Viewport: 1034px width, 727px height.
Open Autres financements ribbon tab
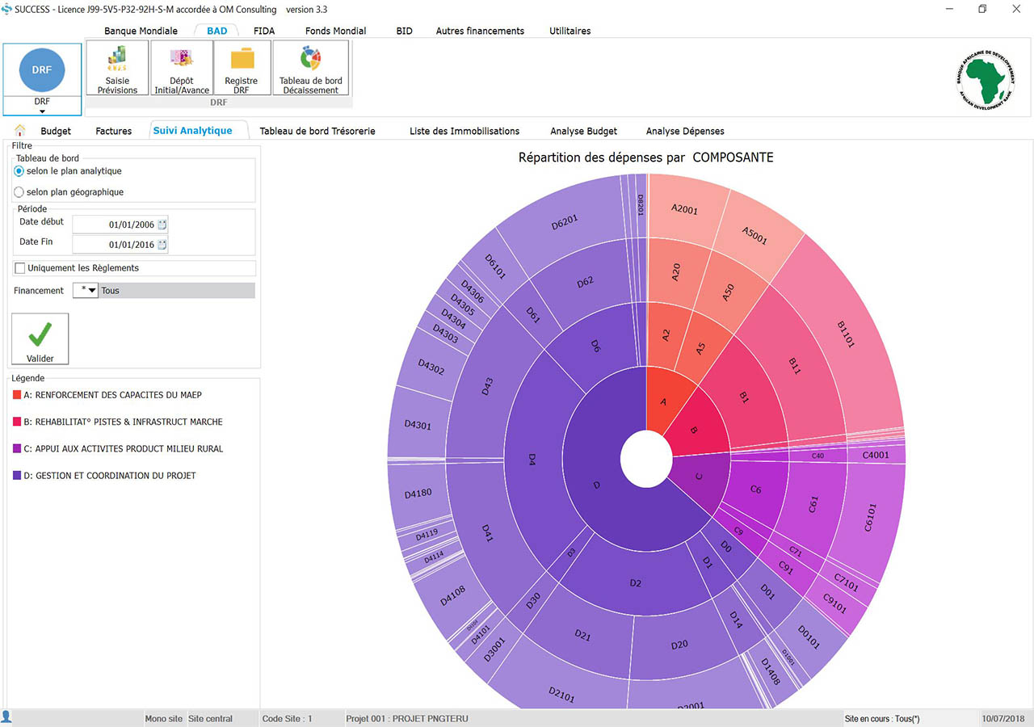480,31
